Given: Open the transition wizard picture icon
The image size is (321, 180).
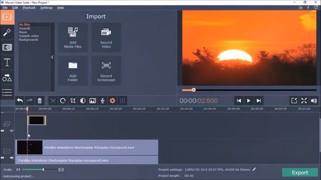Looking at the screenshot, I should click(x=92, y=100).
